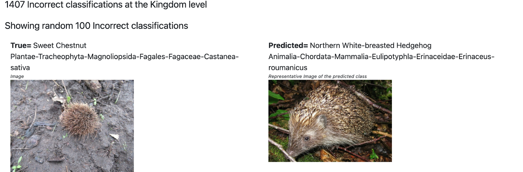Screen dimensions: 523x172
Task: Click the "1407" count in the heading
Action: coord(14,5)
